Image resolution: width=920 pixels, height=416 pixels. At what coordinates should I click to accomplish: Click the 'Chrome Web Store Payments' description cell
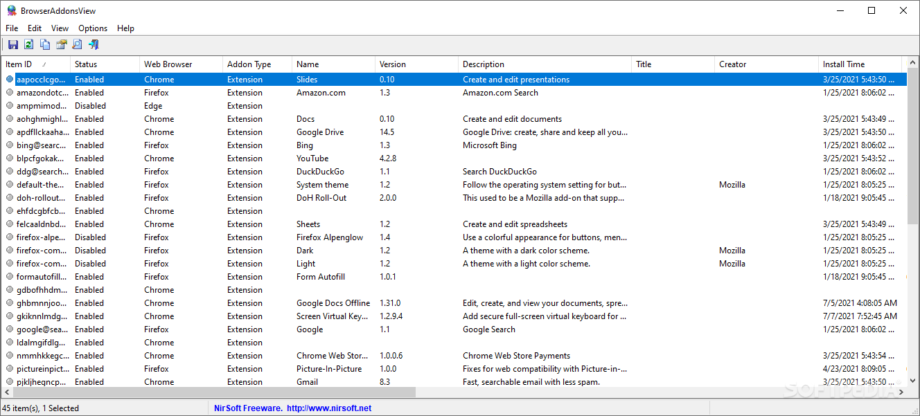pyautogui.click(x=517, y=356)
